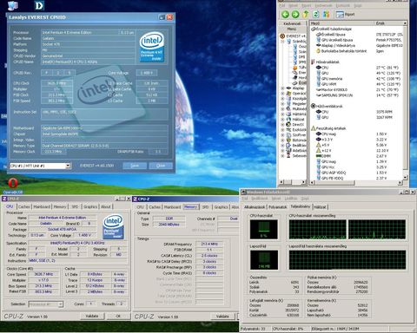
Task: Expand the Háttértár node in EVEREST tree
Action: (x=282, y=114)
